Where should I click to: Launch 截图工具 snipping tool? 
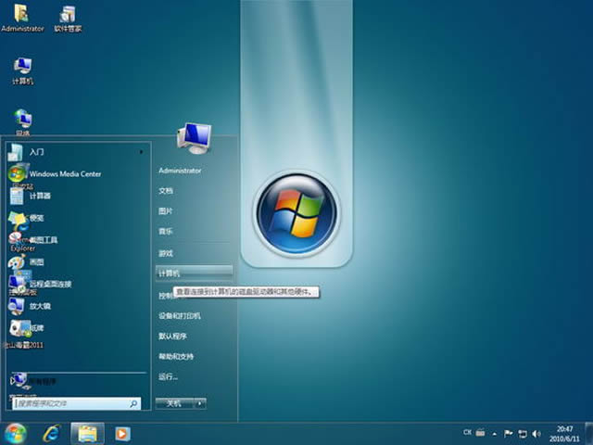coord(78,240)
